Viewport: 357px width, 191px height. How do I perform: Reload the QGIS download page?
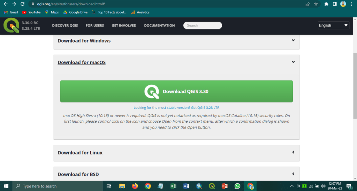tap(23, 4)
